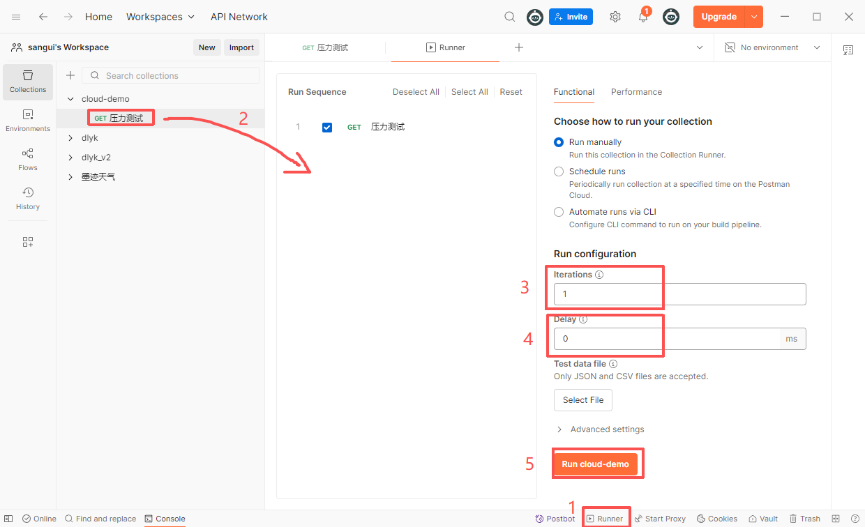865x527 pixels.
Task: Click the Select File button
Action: pos(582,400)
